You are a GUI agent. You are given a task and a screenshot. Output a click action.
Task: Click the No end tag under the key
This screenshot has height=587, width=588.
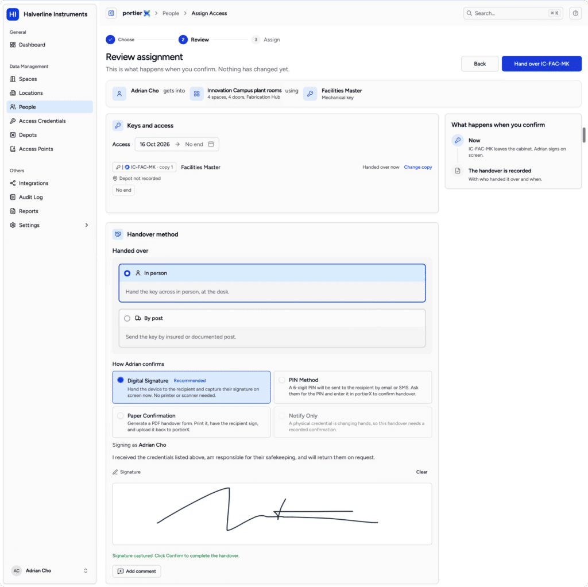click(x=123, y=190)
